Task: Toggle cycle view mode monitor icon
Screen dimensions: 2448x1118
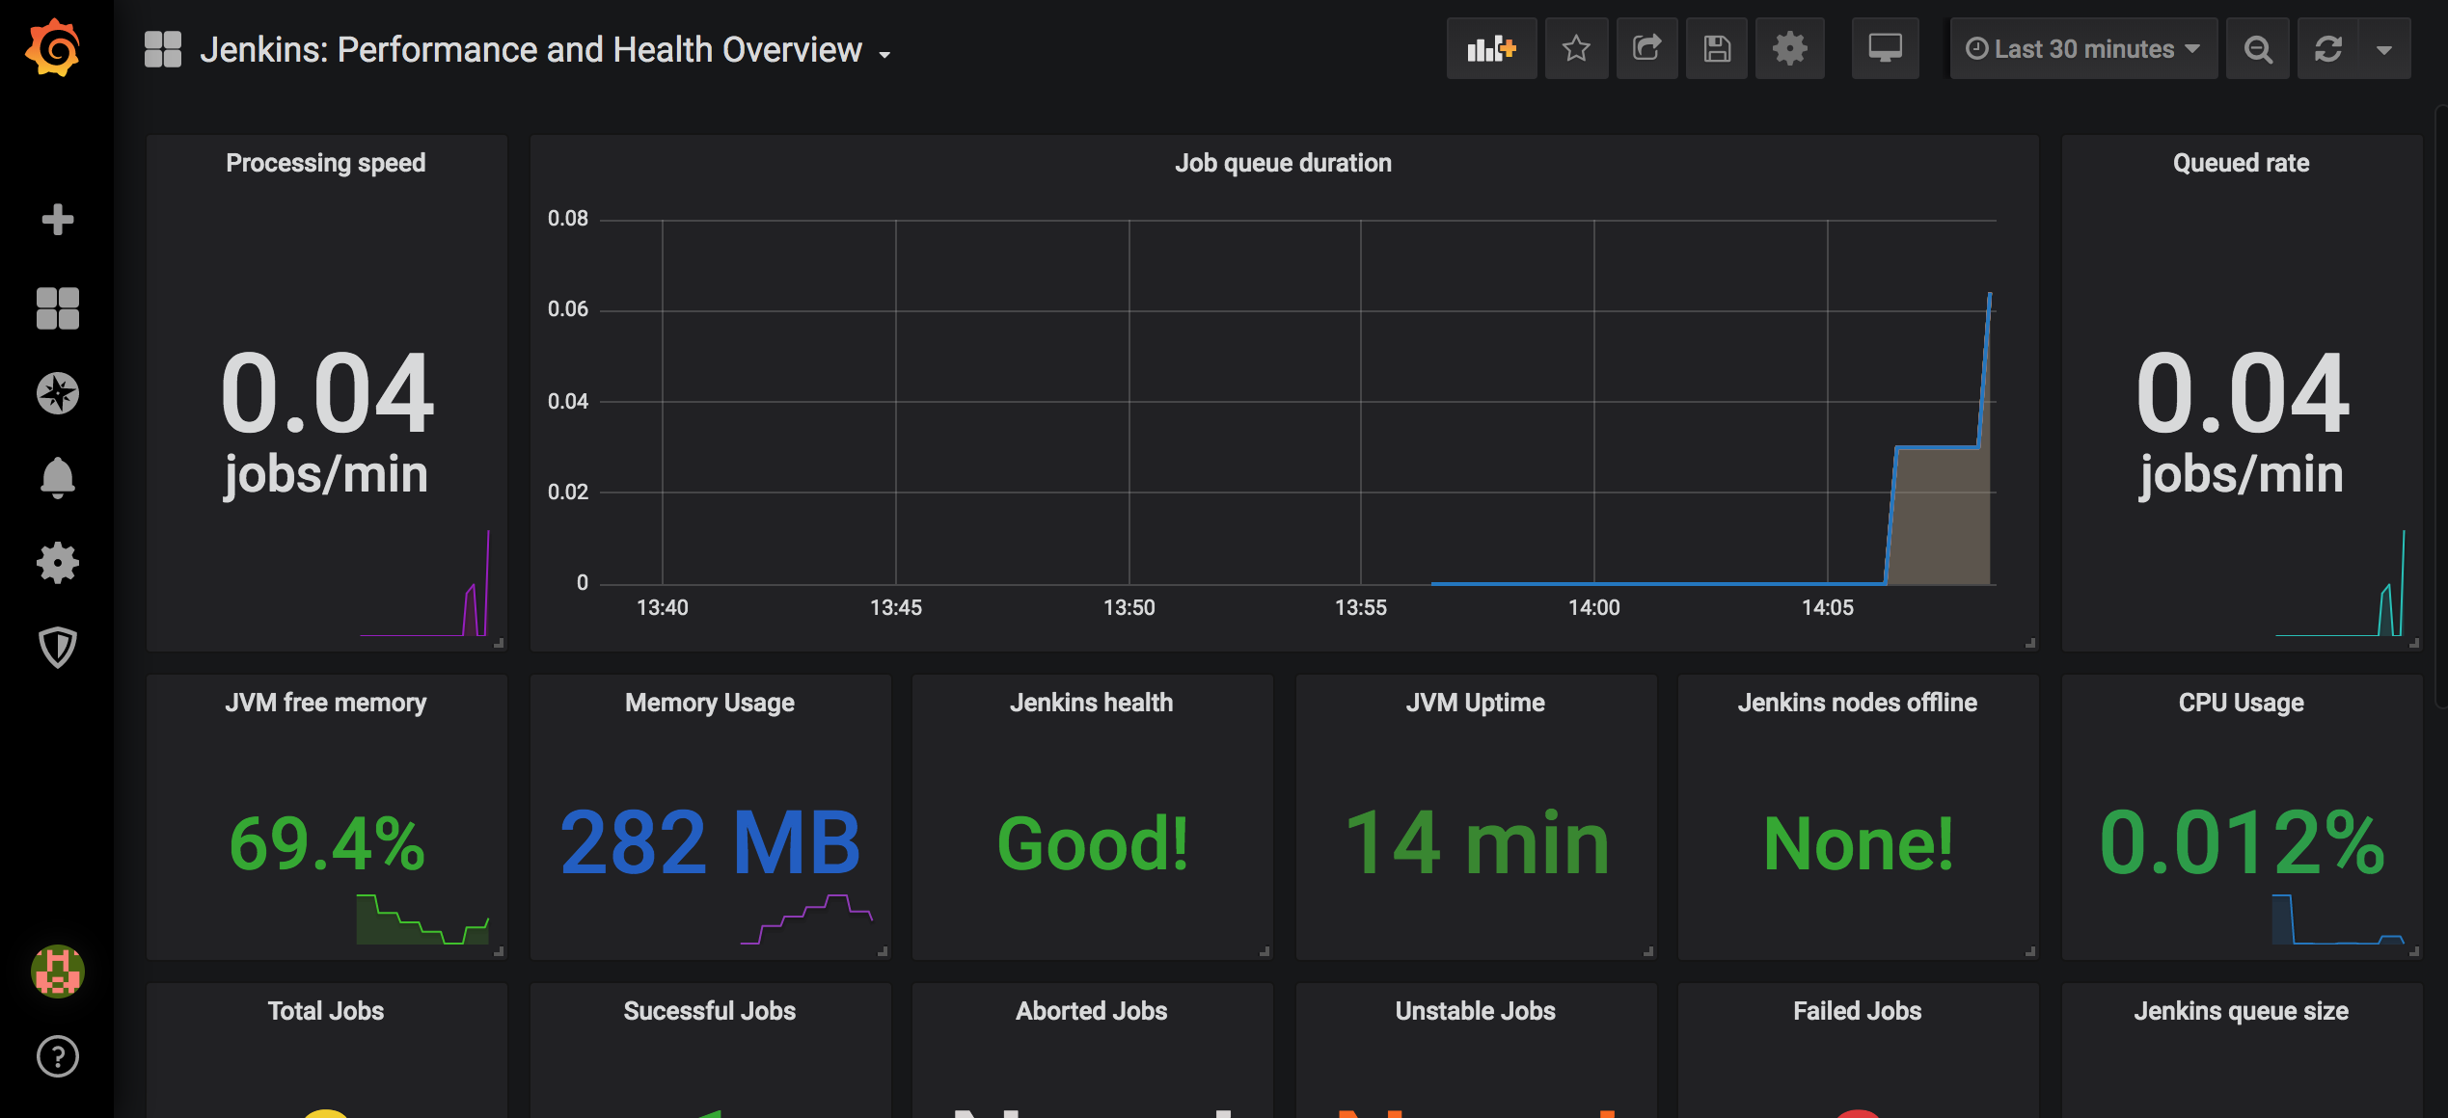Action: click(x=1885, y=48)
